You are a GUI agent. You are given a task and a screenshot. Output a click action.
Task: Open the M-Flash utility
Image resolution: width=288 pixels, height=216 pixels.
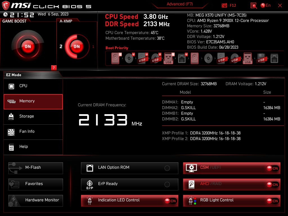click(x=36, y=168)
